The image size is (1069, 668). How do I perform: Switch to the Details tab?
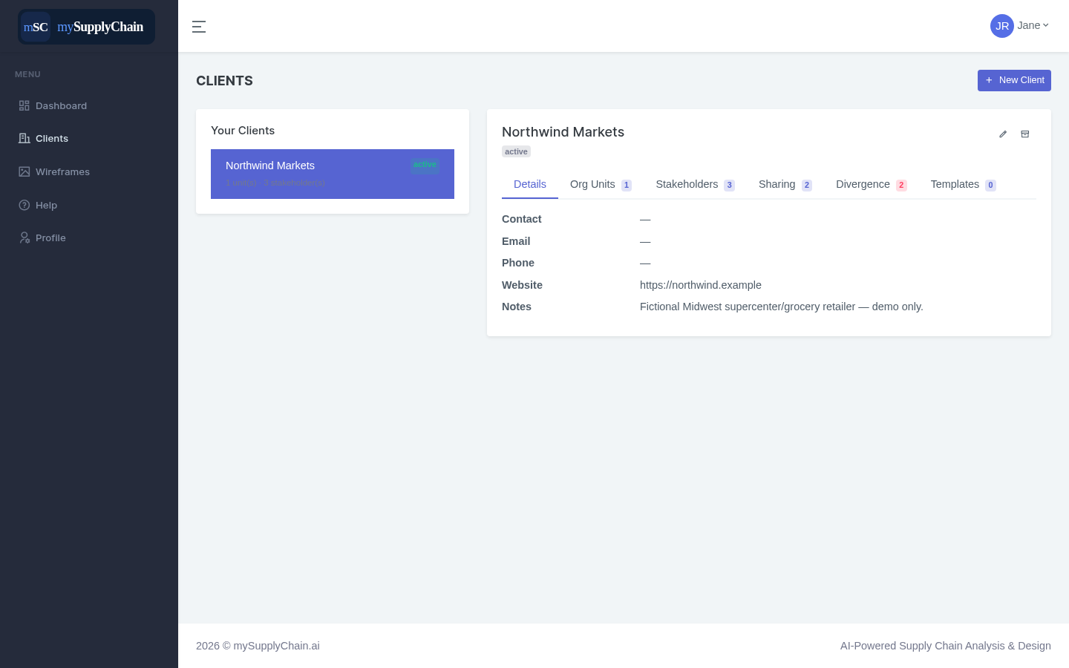[530, 184]
